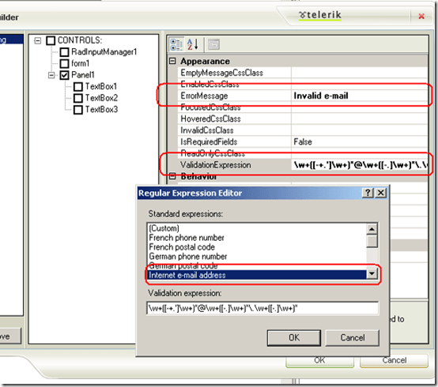
Task: Click the ValidationExpression value field
Action: point(359,165)
